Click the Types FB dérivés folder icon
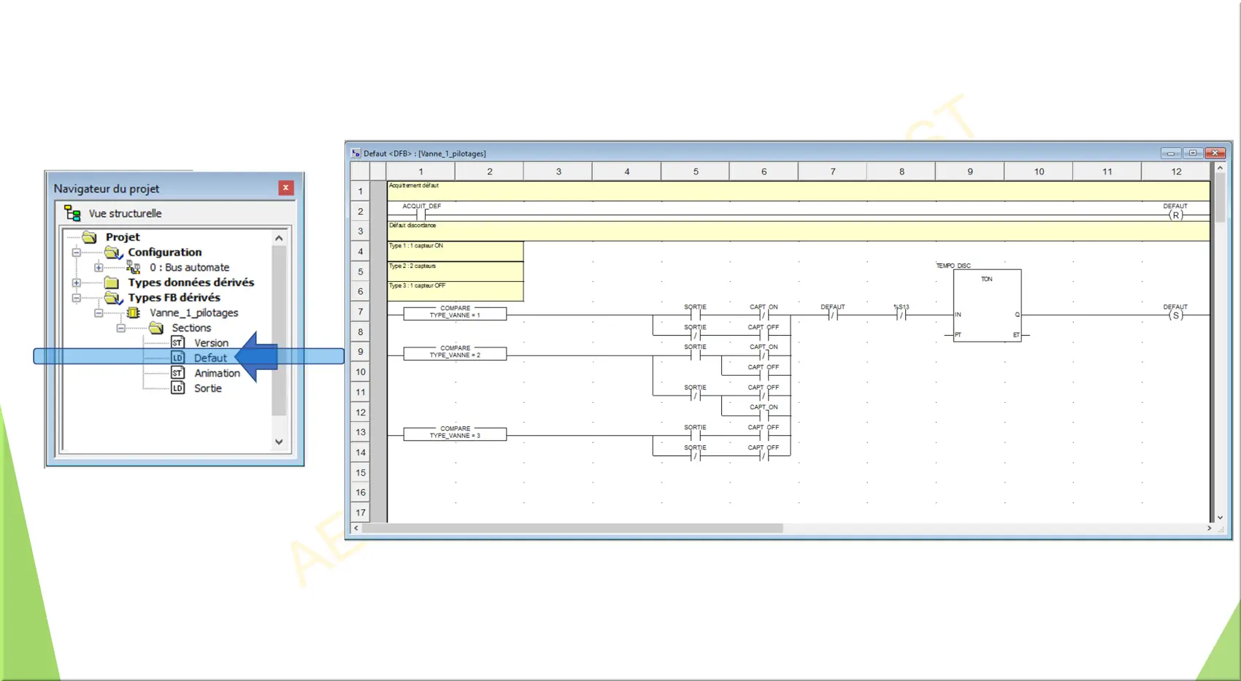The height and width of the screenshot is (681, 1241). click(x=113, y=298)
